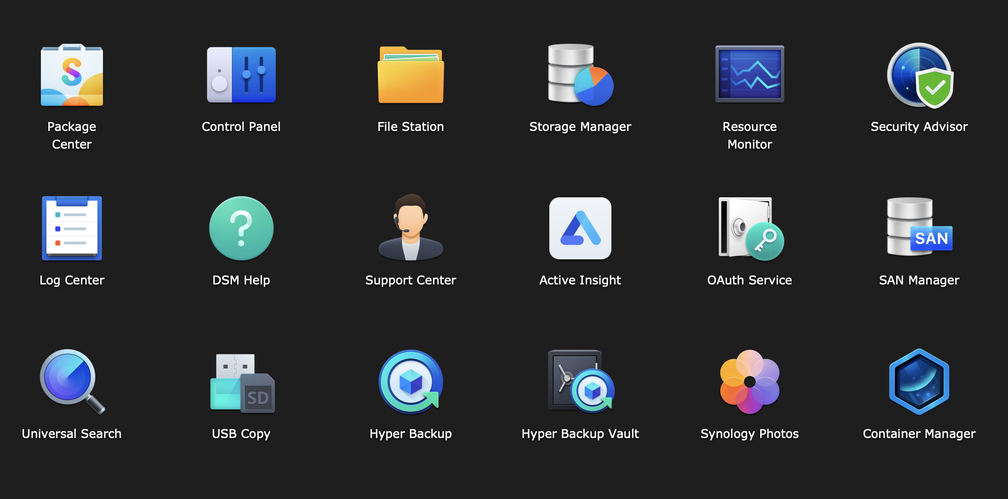Click the "Storage Manager" label
Image resolution: width=1008 pixels, height=499 pixels.
[580, 127]
